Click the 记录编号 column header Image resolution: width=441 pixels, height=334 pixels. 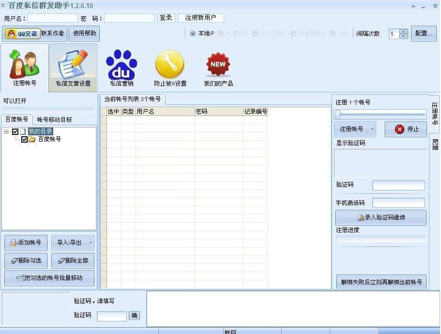(256, 112)
